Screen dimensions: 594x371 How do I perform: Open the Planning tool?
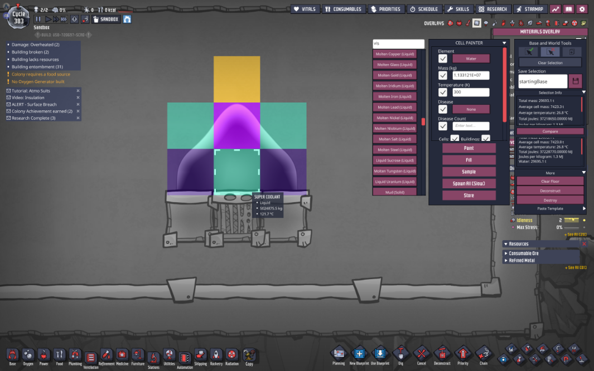click(x=339, y=356)
